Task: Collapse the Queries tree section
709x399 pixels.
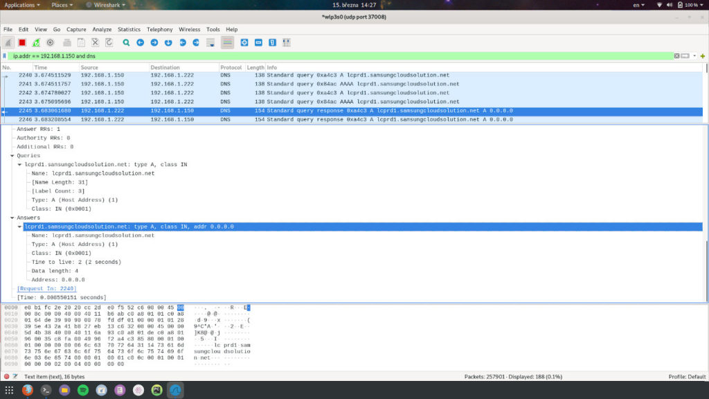Action: pyautogui.click(x=12, y=156)
